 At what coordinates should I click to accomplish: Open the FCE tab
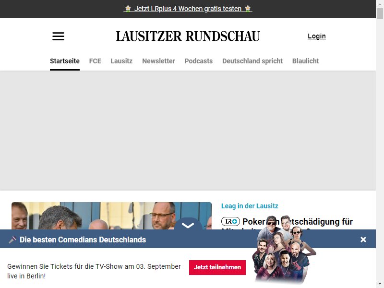point(95,61)
